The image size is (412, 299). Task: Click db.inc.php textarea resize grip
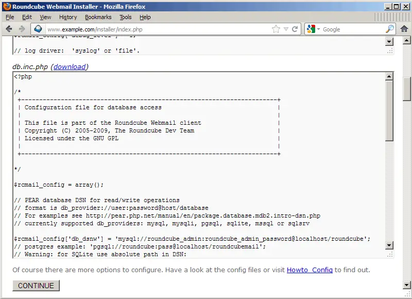[390, 254]
